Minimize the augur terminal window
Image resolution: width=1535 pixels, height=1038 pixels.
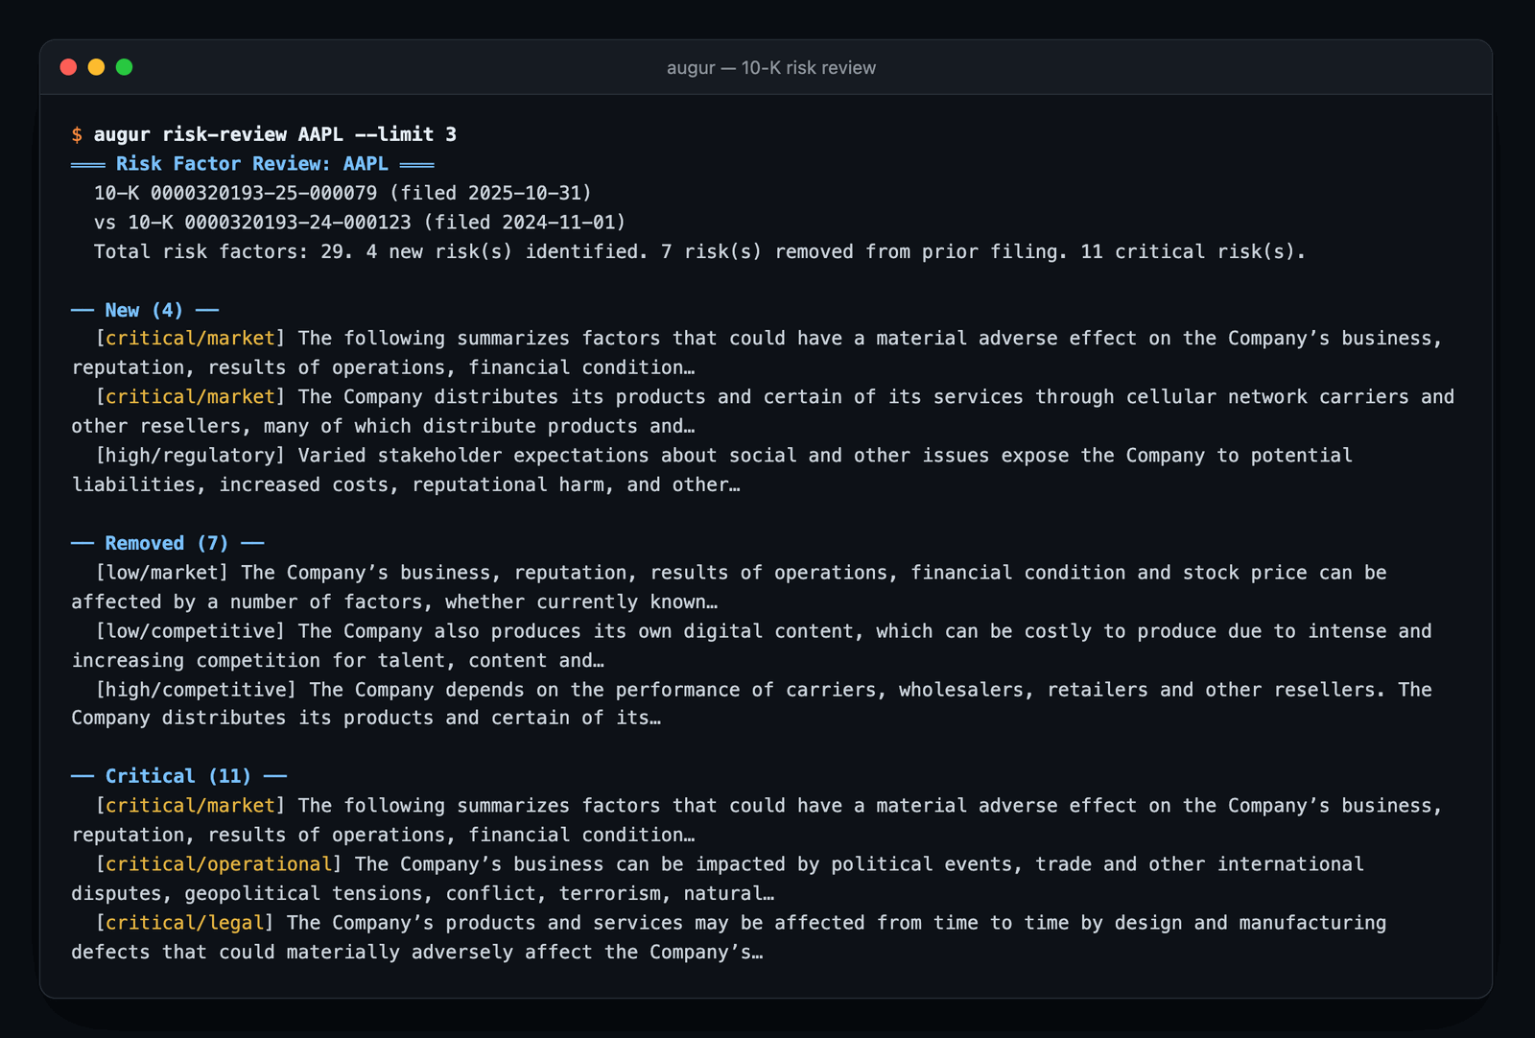(x=96, y=67)
